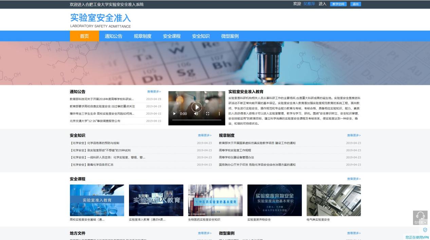Viewport: 430px width, 240px height.
Task: Show more courses via 安全课程 查看更多
Action: click(x=354, y=179)
